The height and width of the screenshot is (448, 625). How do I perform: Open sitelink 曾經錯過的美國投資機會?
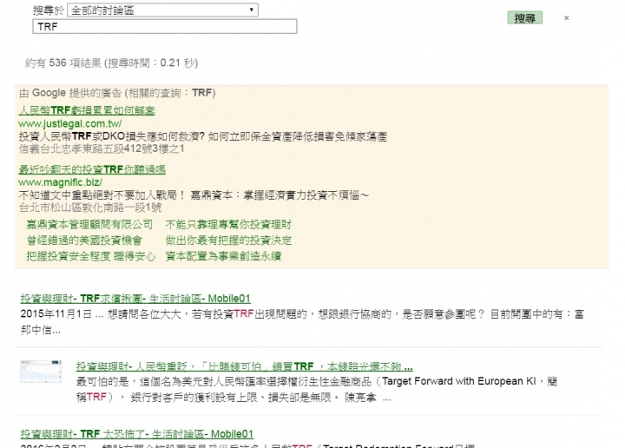[84, 240]
